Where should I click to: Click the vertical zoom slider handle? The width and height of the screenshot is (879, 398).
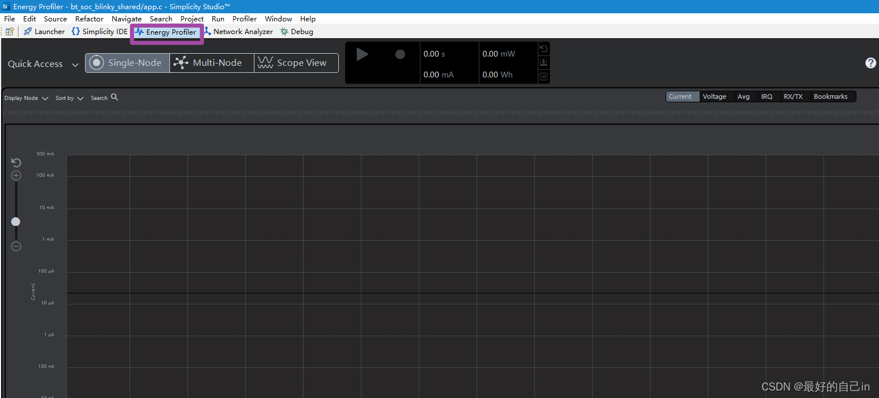point(16,222)
